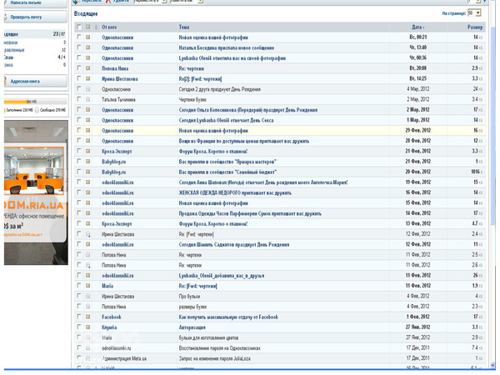This screenshot has height=375, width=500.
Task: Click envelope icon for Ярмарка мастеров message
Action: (x=88, y=162)
